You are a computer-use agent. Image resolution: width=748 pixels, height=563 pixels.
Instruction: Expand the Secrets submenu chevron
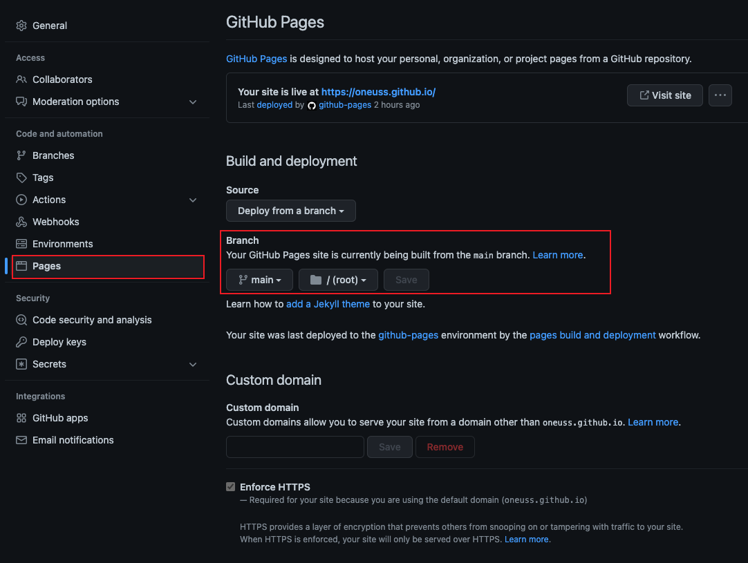coord(193,365)
